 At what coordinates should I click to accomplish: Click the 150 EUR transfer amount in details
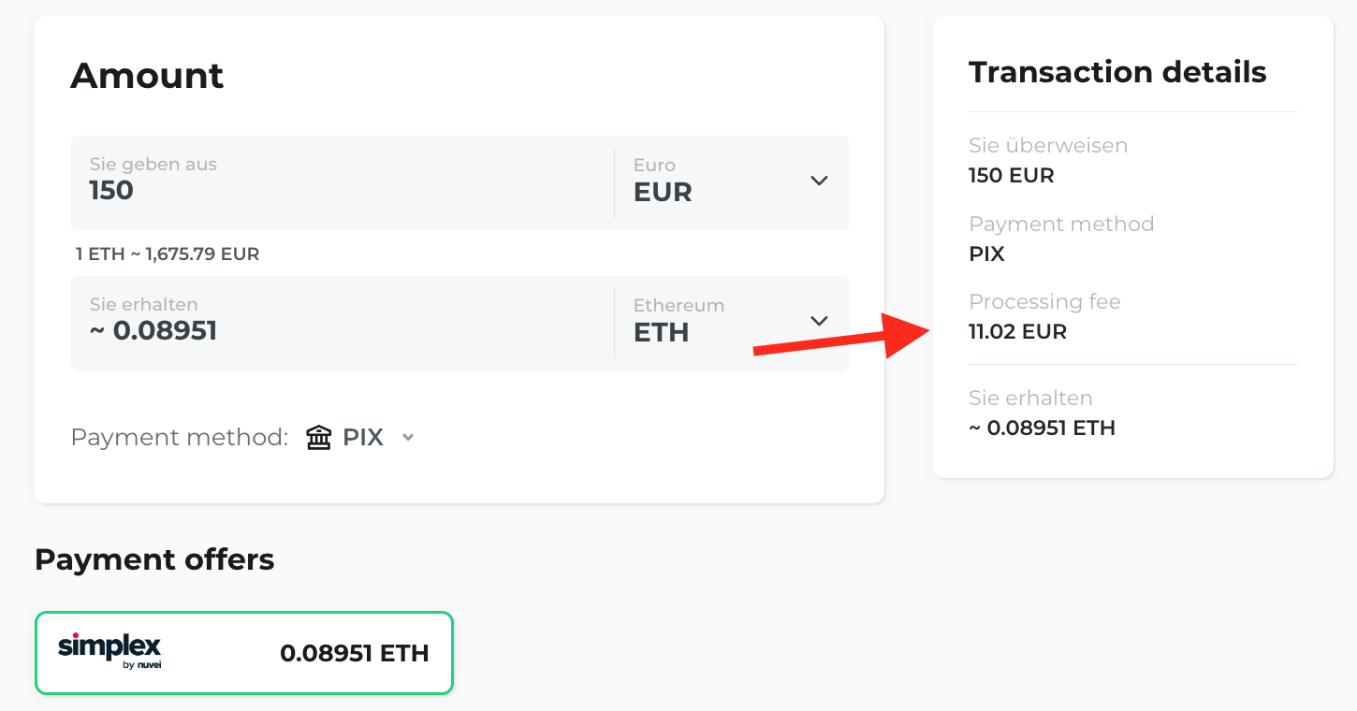pyautogui.click(x=1012, y=176)
